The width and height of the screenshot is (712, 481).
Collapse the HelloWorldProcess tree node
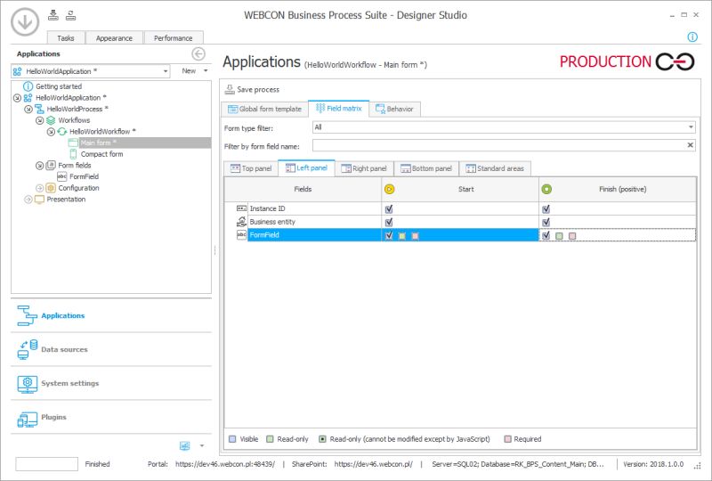(x=28, y=109)
